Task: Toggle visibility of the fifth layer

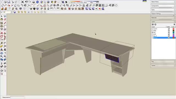Action: pos(169,36)
